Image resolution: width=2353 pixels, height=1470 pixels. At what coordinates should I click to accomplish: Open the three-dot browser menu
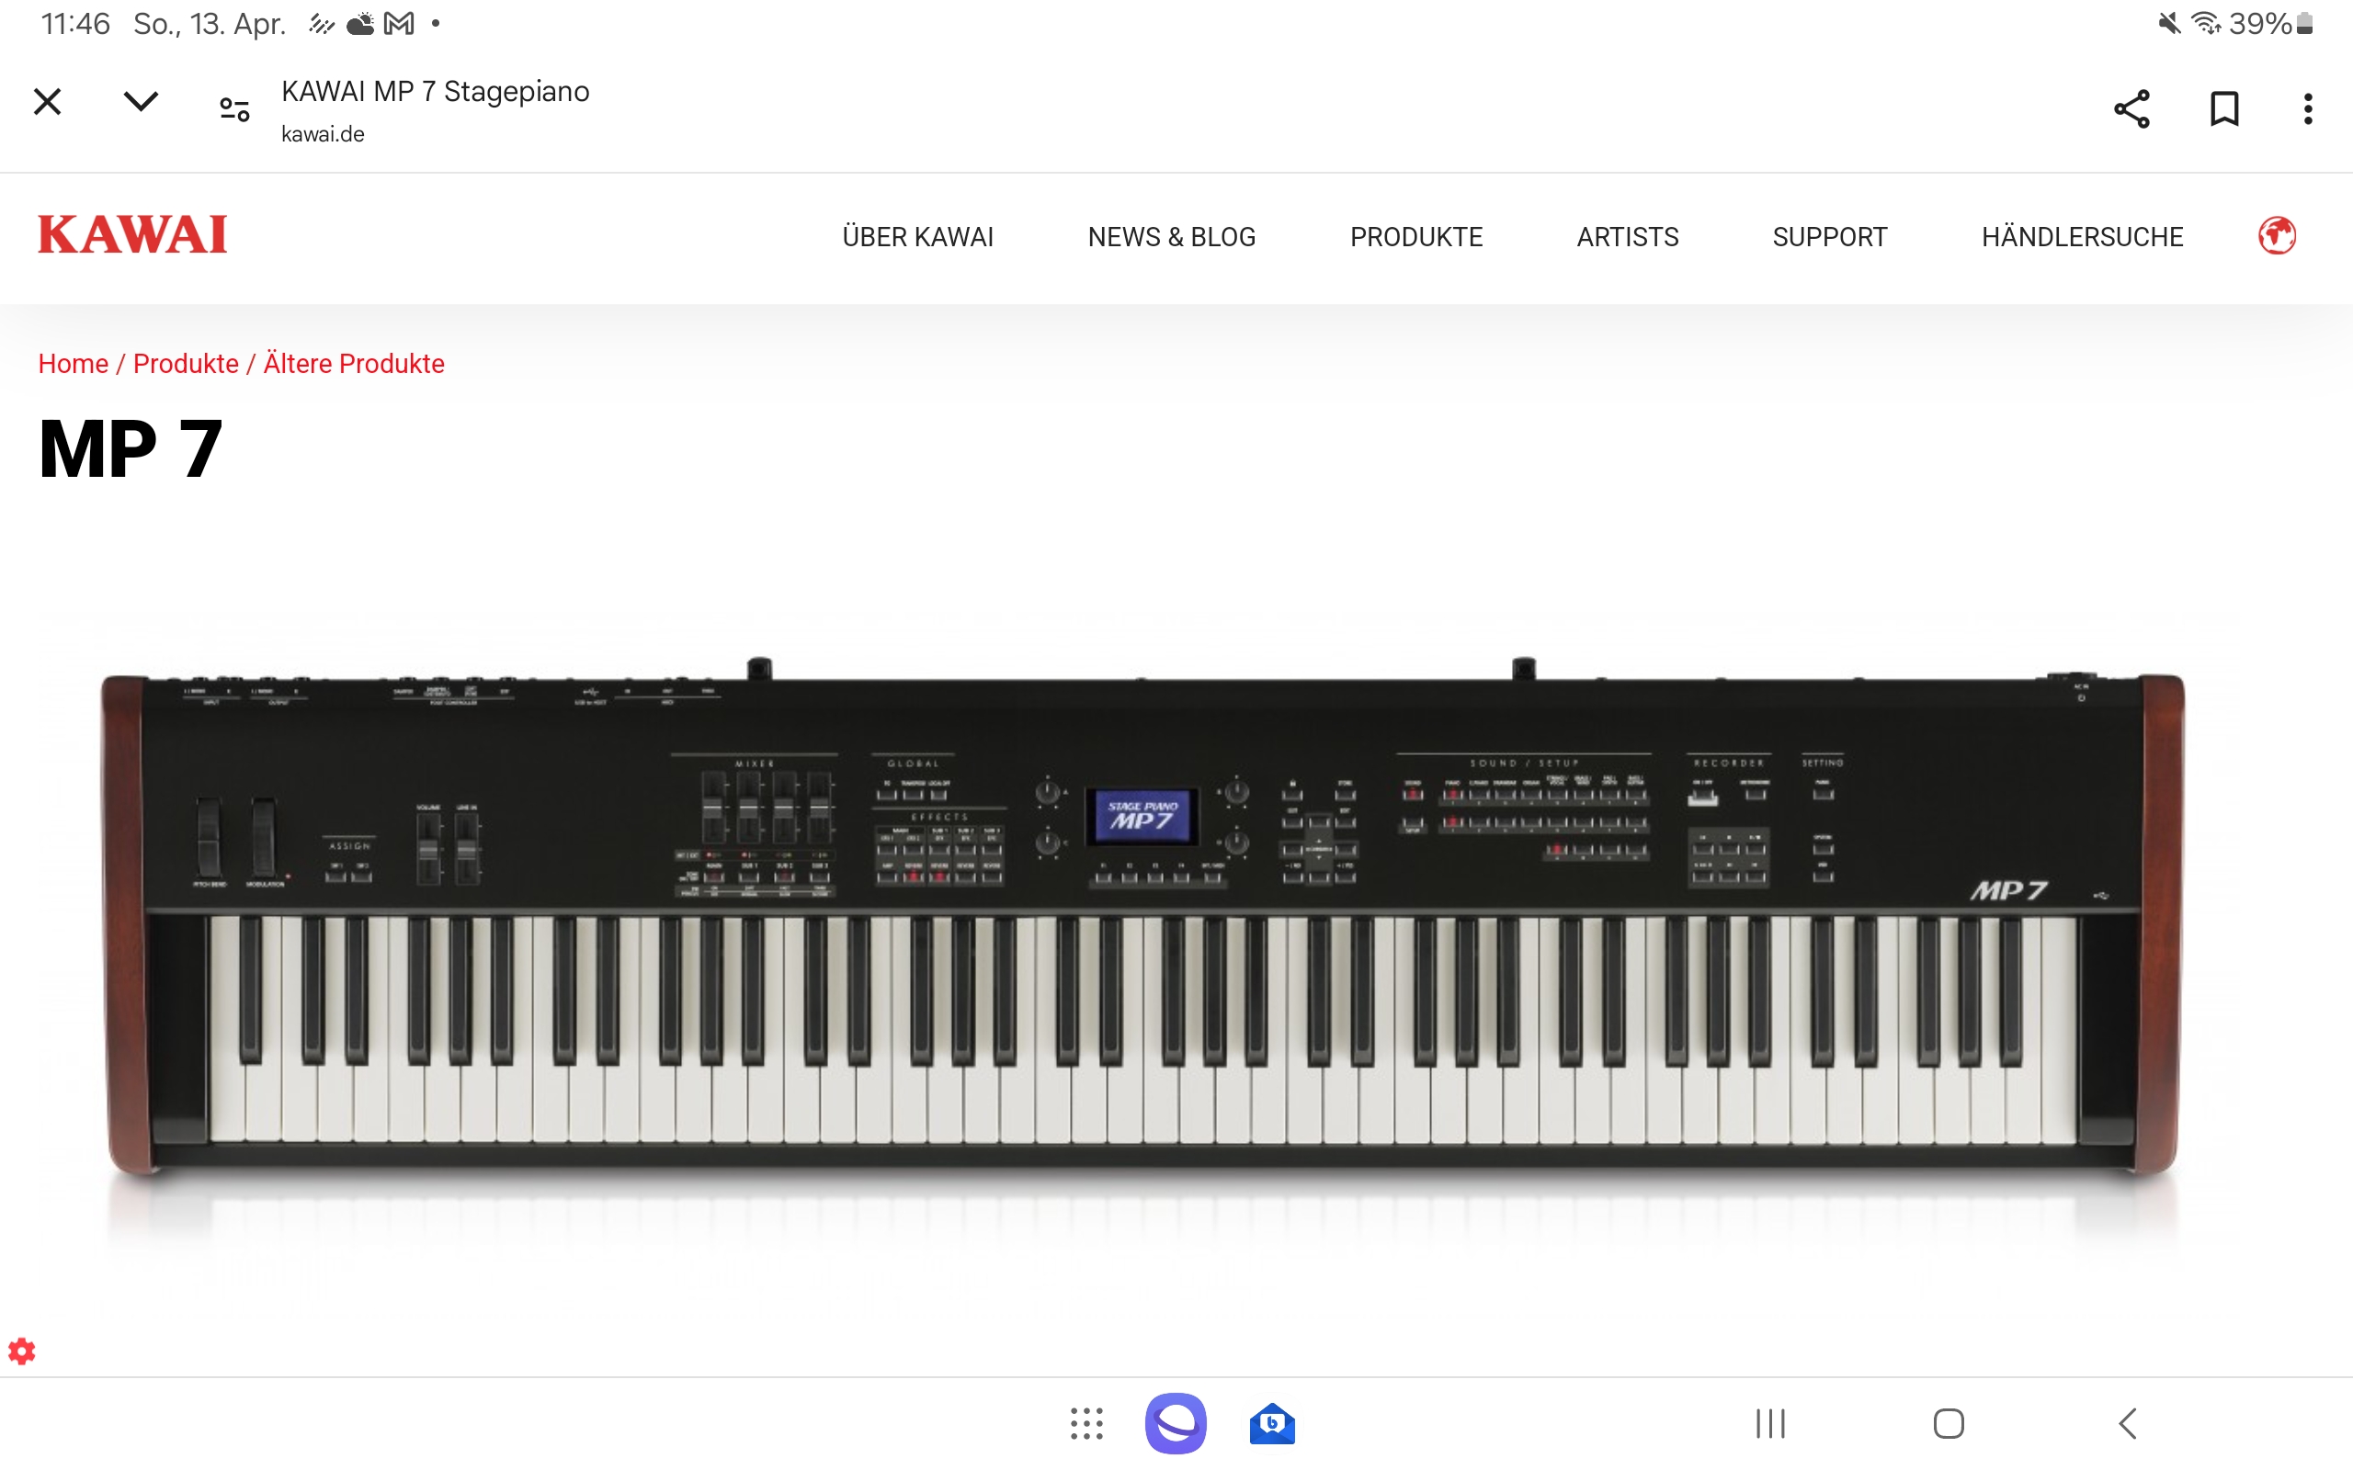tap(2307, 107)
